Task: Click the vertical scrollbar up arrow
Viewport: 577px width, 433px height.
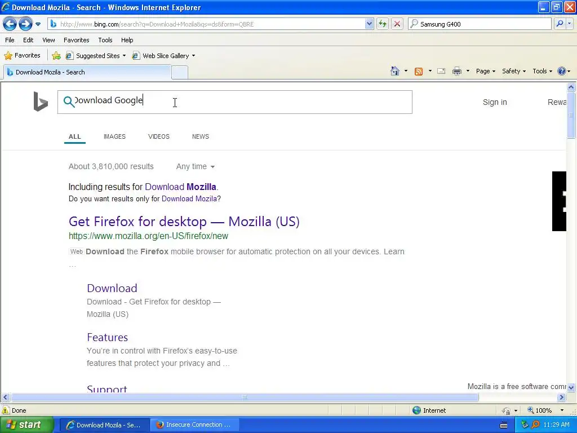Action: [x=571, y=87]
